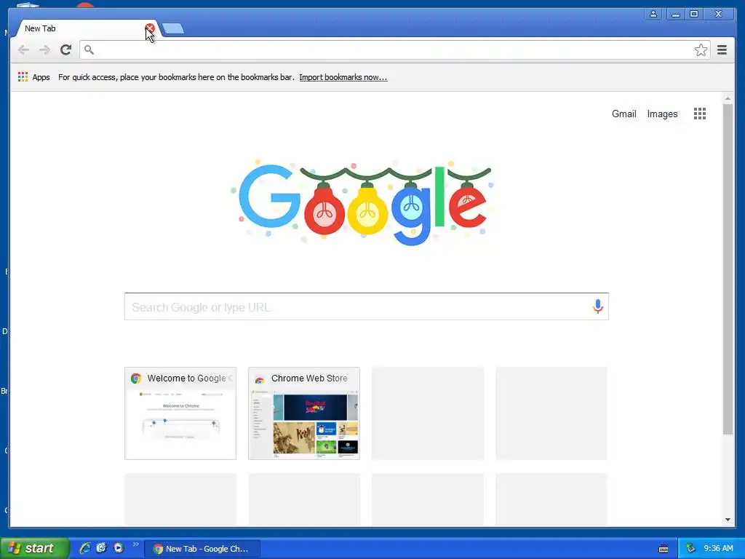This screenshot has height=559, width=745.
Task: Focus the Search Google or type URL box
Action: [367, 306]
